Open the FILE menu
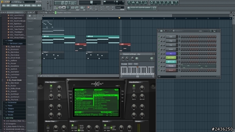235x132 pixels. pyautogui.click(x=4, y=5)
